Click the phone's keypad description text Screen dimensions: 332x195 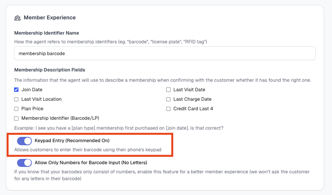[88, 150]
